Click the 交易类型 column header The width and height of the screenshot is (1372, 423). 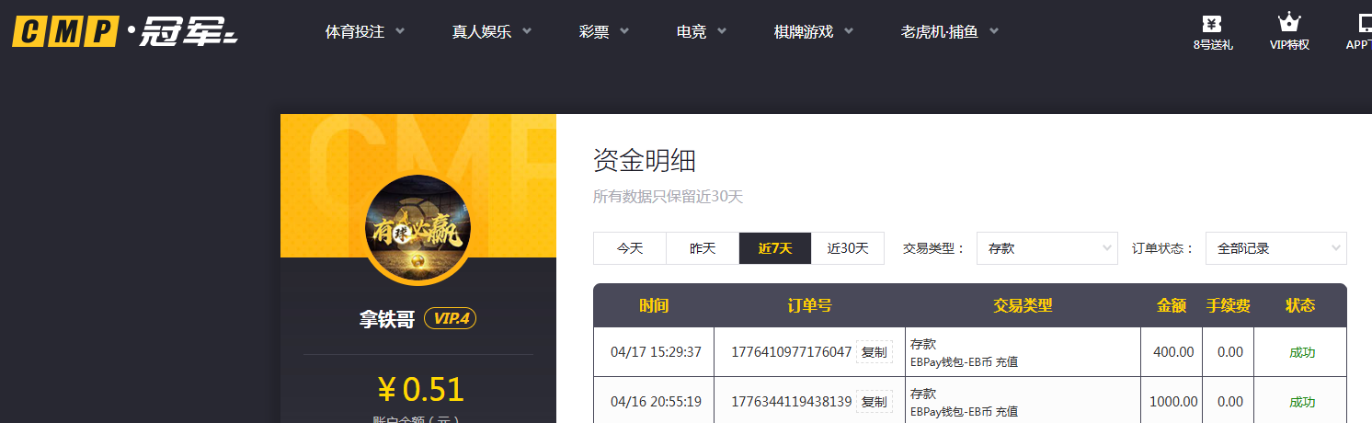tap(1023, 305)
